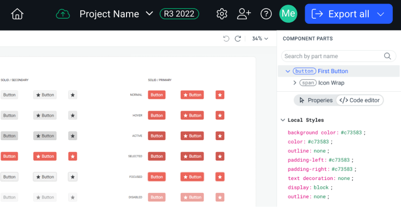
Task: Redo the last action
Action: [x=238, y=38]
